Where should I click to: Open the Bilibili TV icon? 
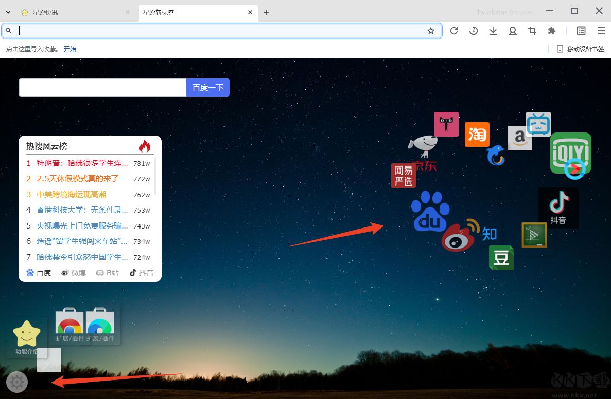[538, 124]
